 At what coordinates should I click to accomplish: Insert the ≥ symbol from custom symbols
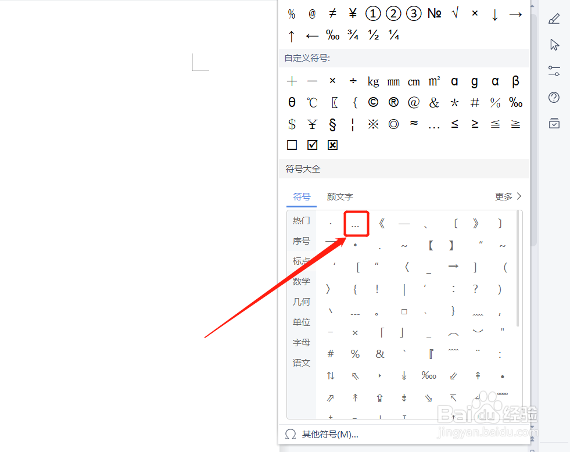[x=475, y=124]
